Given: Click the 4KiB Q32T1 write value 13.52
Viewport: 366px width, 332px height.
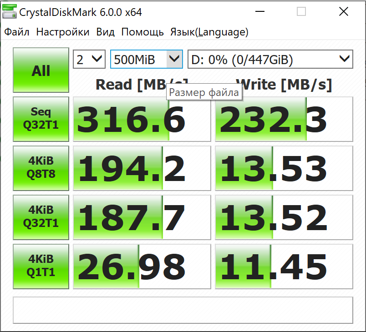Looking at the screenshot, I should point(284,217).
